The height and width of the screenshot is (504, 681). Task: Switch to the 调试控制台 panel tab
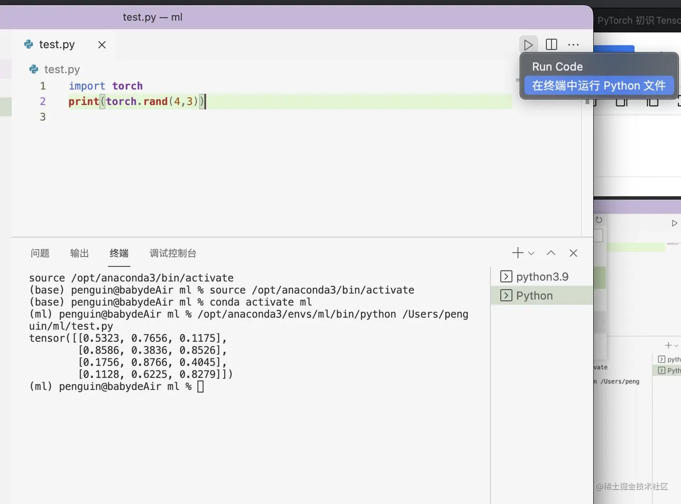[x=173, y=253]
